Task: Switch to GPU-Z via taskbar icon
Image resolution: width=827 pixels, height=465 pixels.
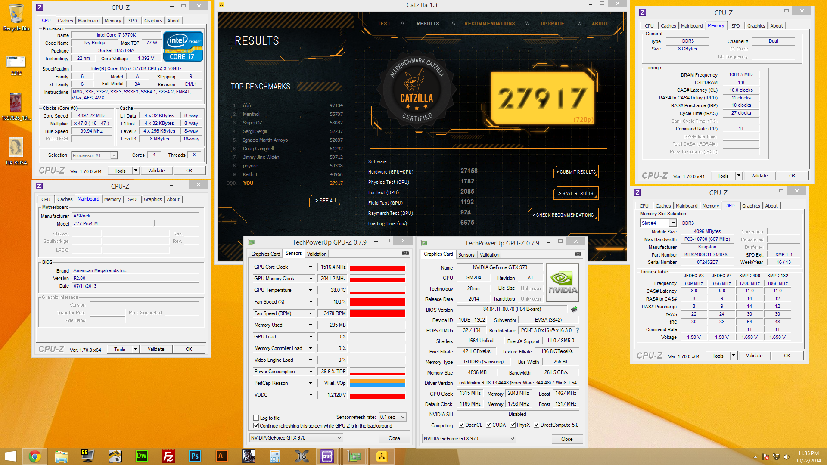Action: click(x=354, y=456)
